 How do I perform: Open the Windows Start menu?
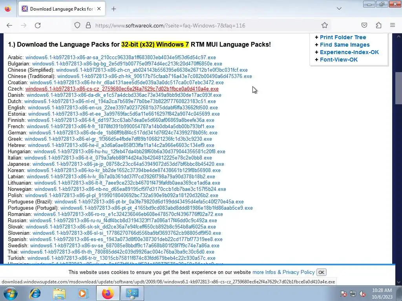[11, 293]
